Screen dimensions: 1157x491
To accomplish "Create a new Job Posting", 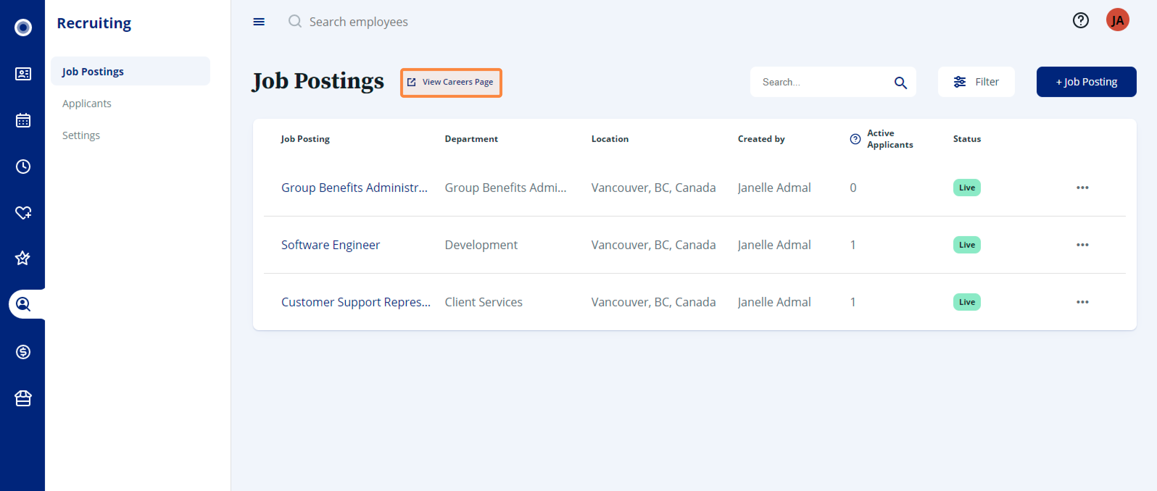I will coord(1086,82).
